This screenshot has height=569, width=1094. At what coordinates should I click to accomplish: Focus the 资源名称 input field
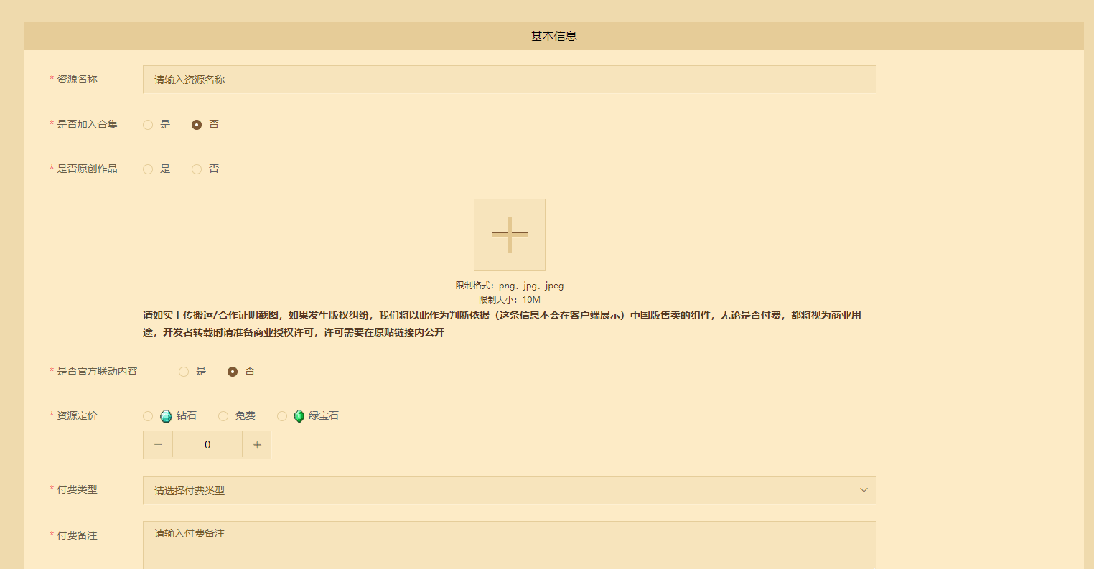coord(508,80)
